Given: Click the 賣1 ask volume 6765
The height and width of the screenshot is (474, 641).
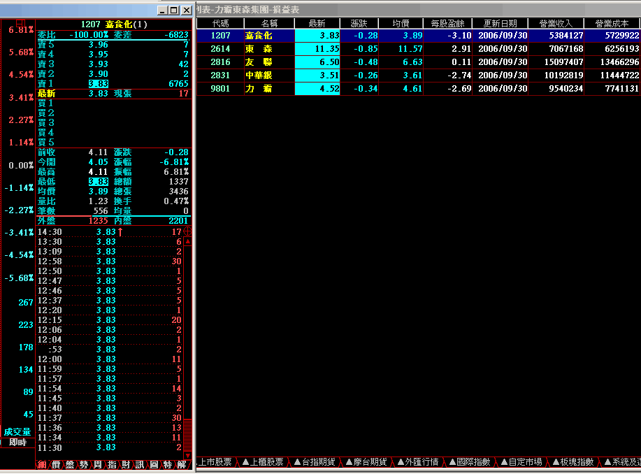Looking at the screenshot, I should [x=178, y=84].
